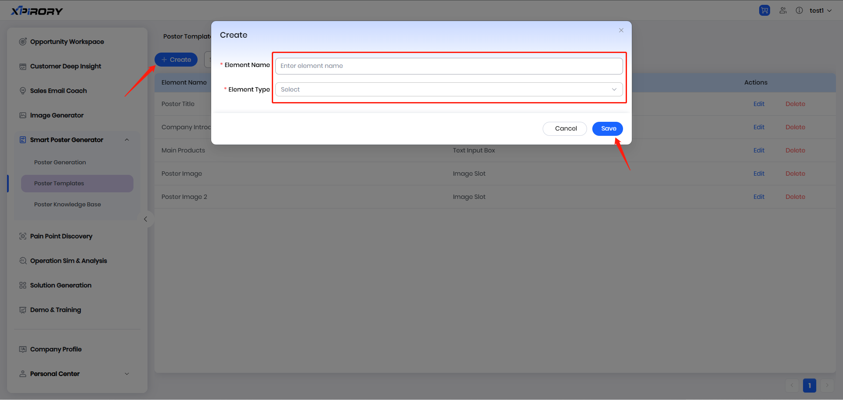Open Company Profile in sidebar
The width and height of the screenshot is (843, 400).
click(56, 349)
